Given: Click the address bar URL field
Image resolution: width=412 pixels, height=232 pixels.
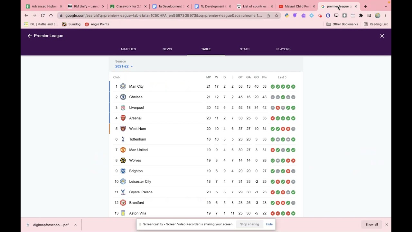Looking at the screenshot, I should point(164,15).
